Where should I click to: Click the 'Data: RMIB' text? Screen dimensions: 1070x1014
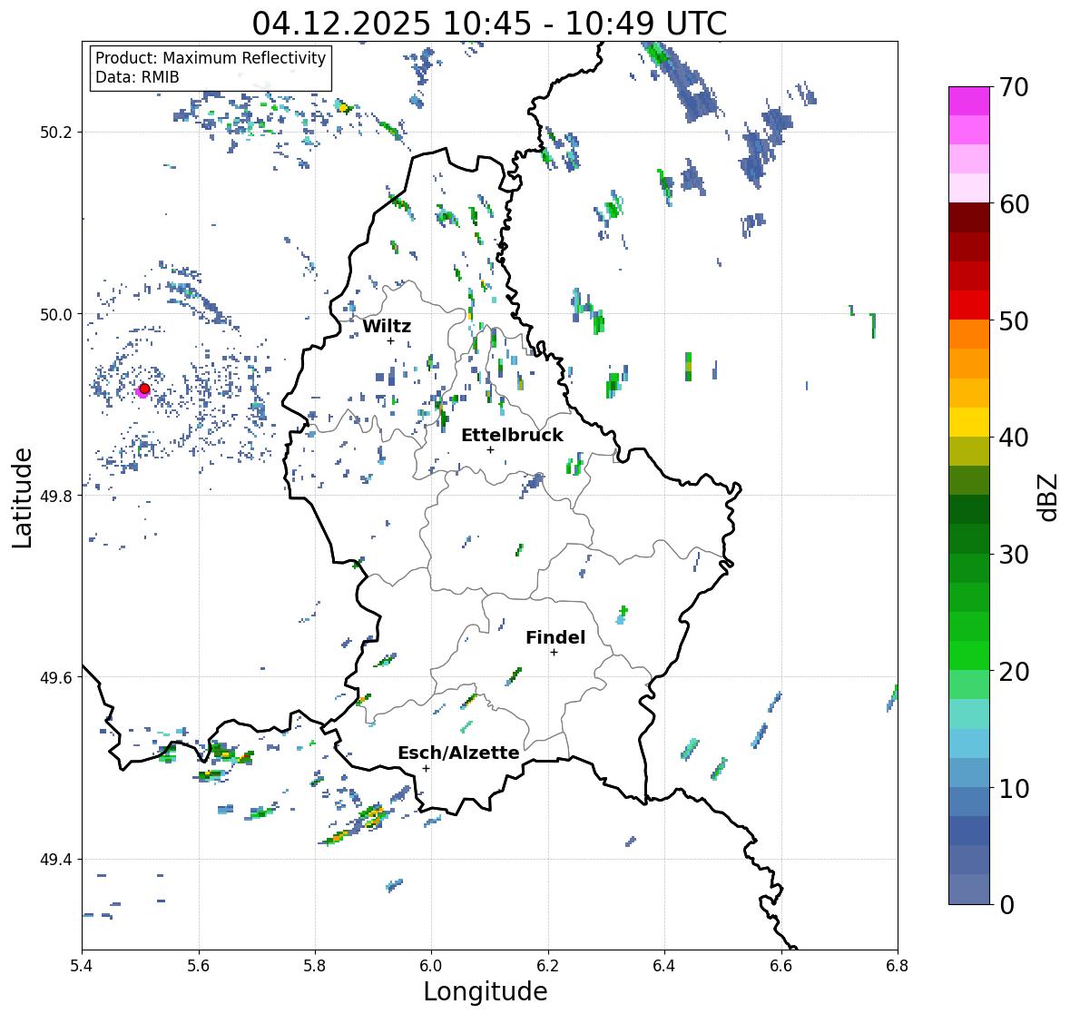pyautogui.click(x=137, y=77)
